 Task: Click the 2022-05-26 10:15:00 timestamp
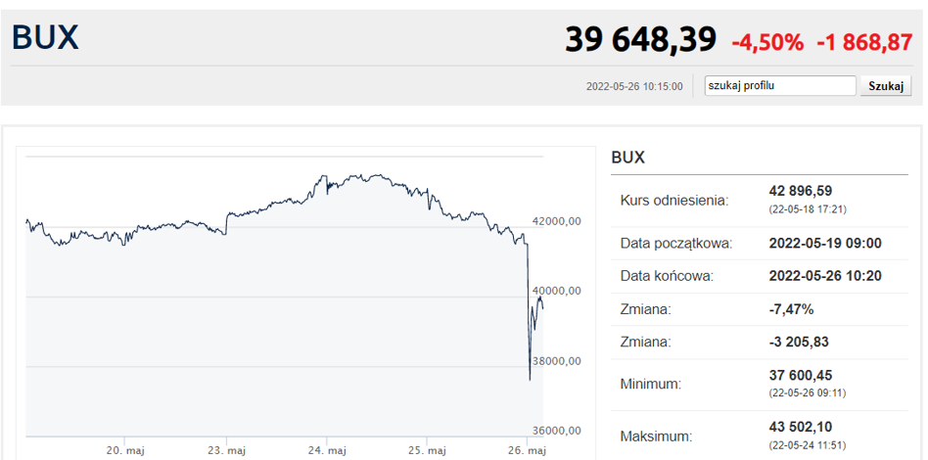point(634,86)
